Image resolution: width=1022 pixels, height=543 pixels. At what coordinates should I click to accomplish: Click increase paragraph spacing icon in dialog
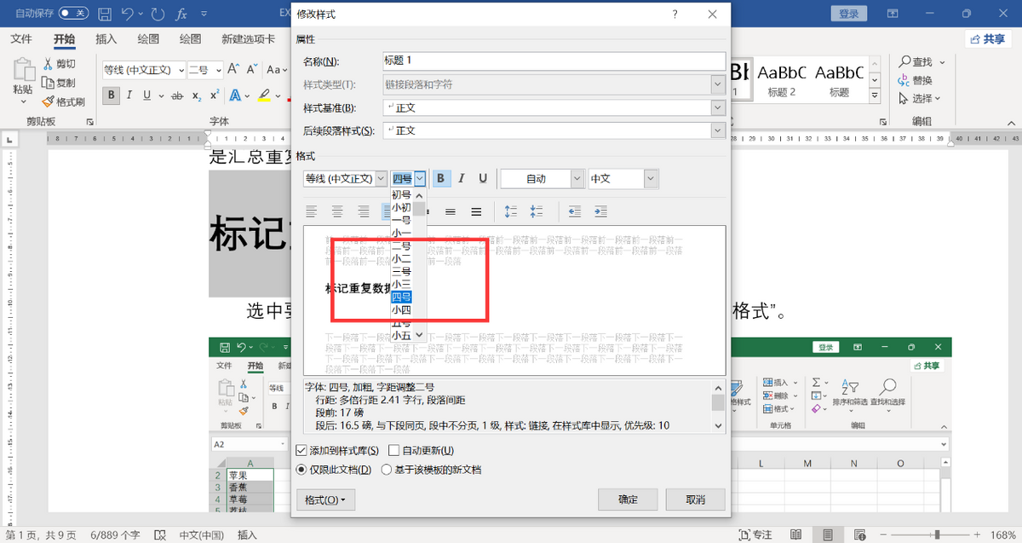(510, 211)
